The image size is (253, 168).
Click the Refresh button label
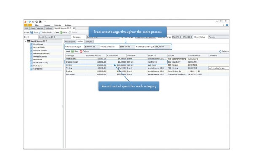226,51
